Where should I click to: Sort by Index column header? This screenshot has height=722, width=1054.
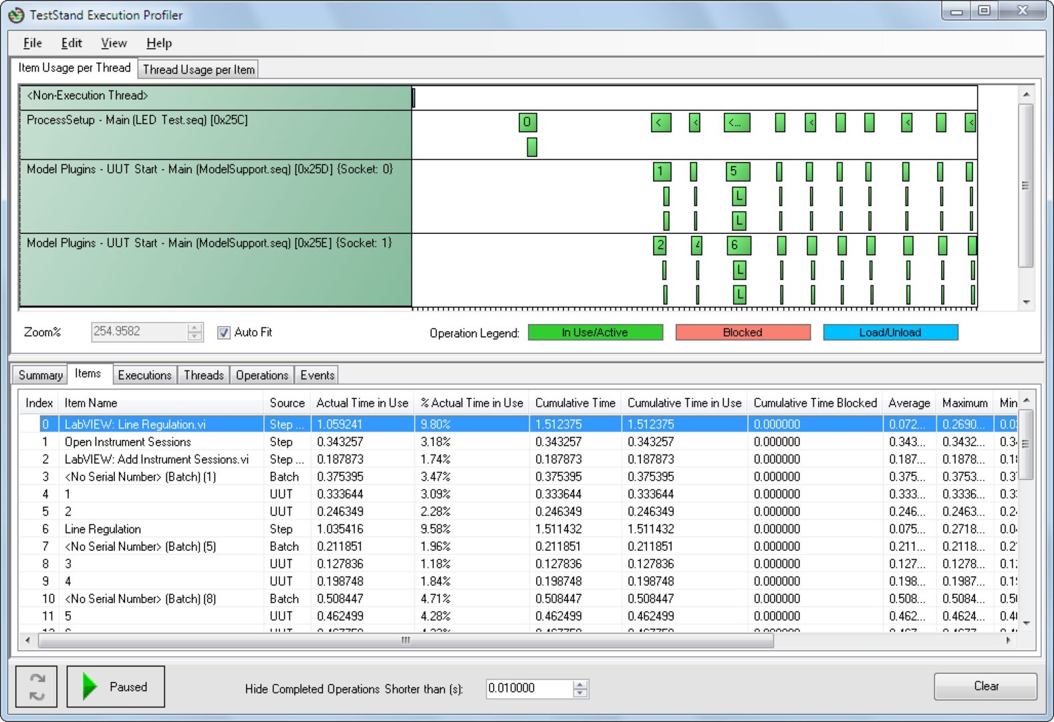point(39,403)
